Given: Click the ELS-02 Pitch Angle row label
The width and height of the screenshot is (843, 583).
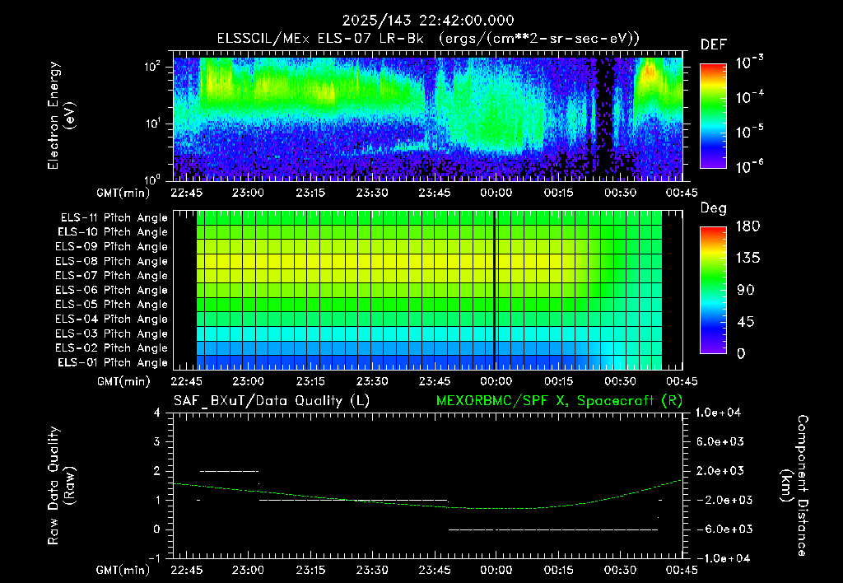Looking at the screenshot, I should click(x=111, y=348).
